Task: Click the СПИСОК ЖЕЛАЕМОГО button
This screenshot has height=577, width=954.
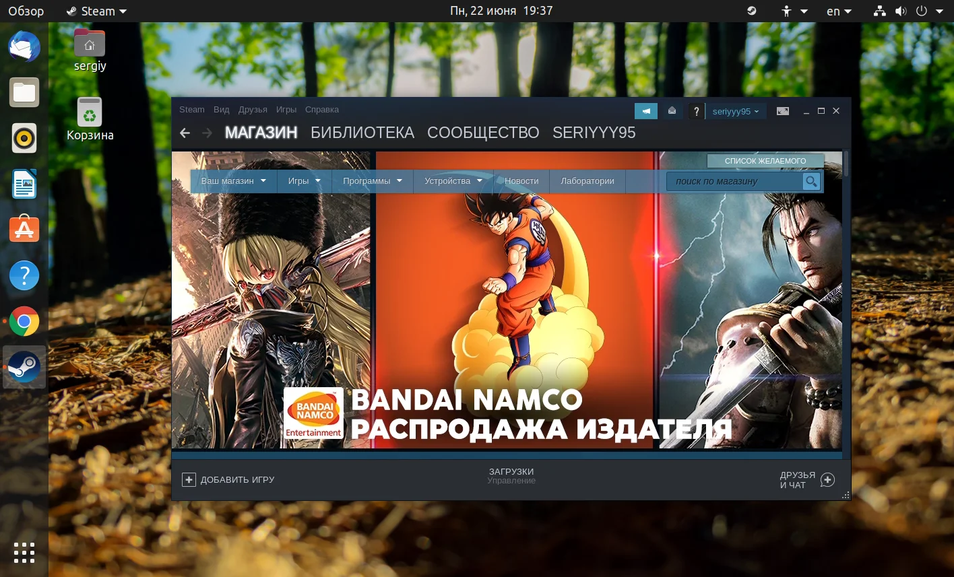Action: 765,161
